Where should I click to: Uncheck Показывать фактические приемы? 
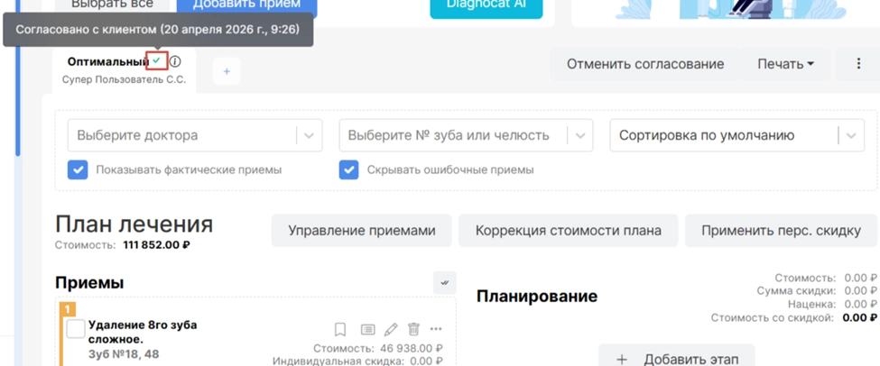[x=78, y=169]
